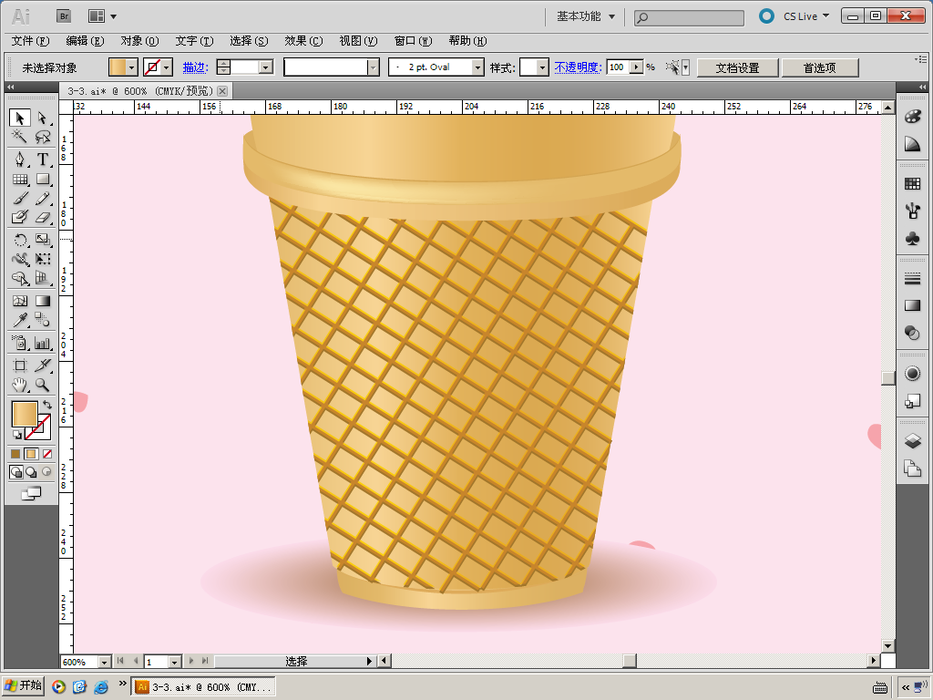Open the 600% zoom level dropdown
The image size is (933, 700).
pyautogui.click(x=104, y=662)
